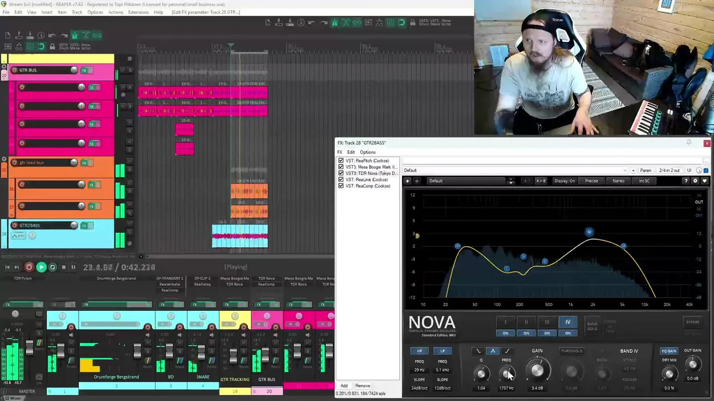Open the Track menu

77,12
